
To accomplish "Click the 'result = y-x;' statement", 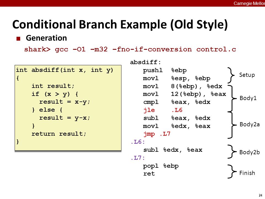I will point(65,118).
